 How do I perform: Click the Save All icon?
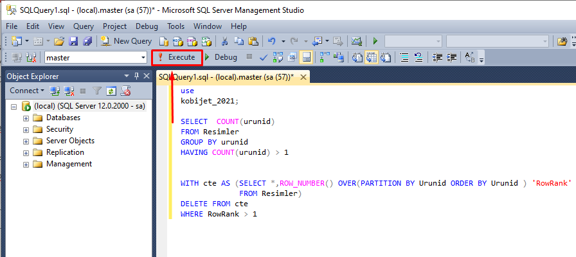point(87,41)
